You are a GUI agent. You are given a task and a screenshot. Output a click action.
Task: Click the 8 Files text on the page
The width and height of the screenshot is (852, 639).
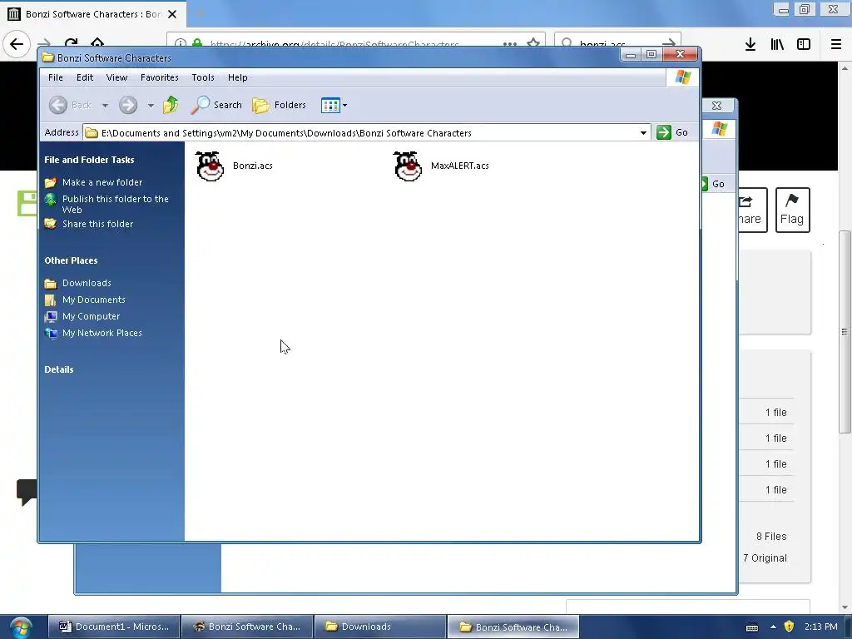[771, 537]
